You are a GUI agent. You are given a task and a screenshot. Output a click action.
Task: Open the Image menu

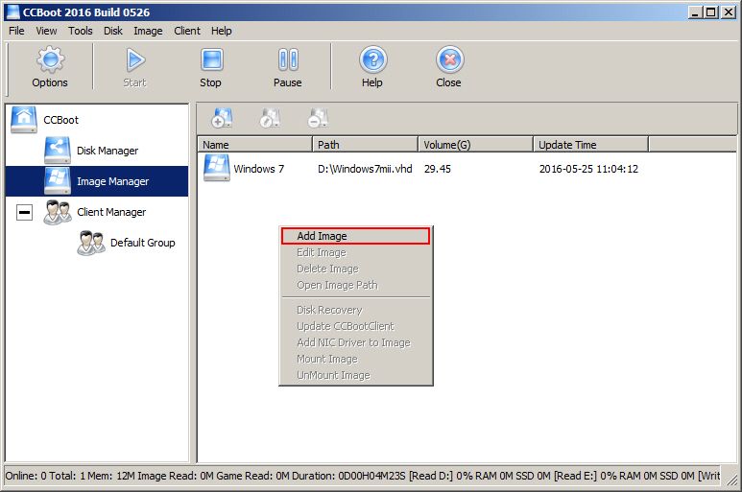pyautogui.click(x=148, y=31)
